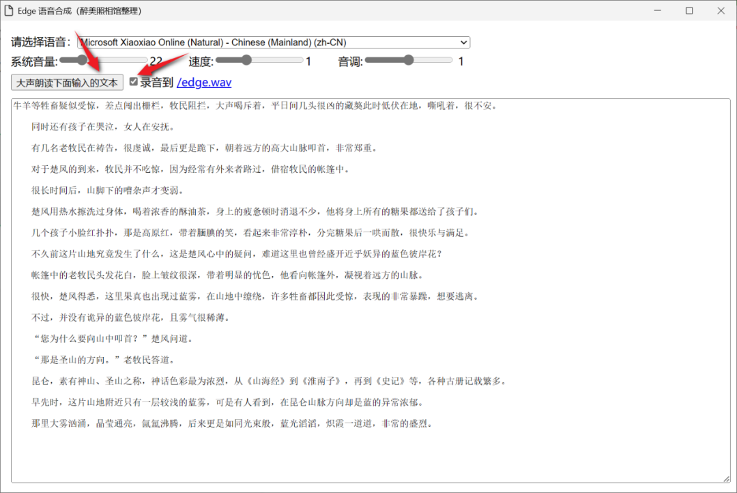
Task: Click the line starting with 很快，楚风得悉
Action: (255, 296)
